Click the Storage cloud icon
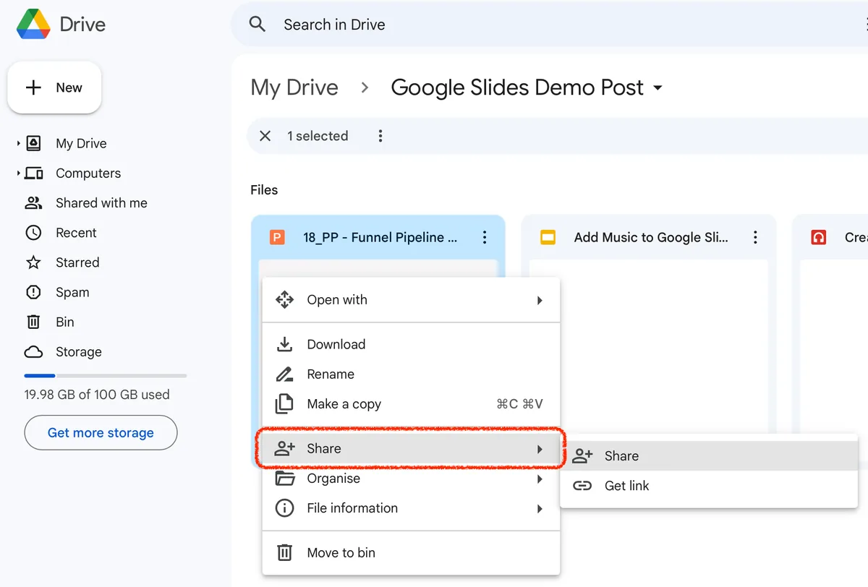 click(33, 352)
